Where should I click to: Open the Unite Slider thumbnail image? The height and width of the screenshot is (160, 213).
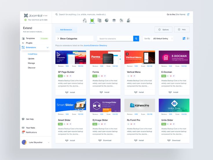(174, 105)
